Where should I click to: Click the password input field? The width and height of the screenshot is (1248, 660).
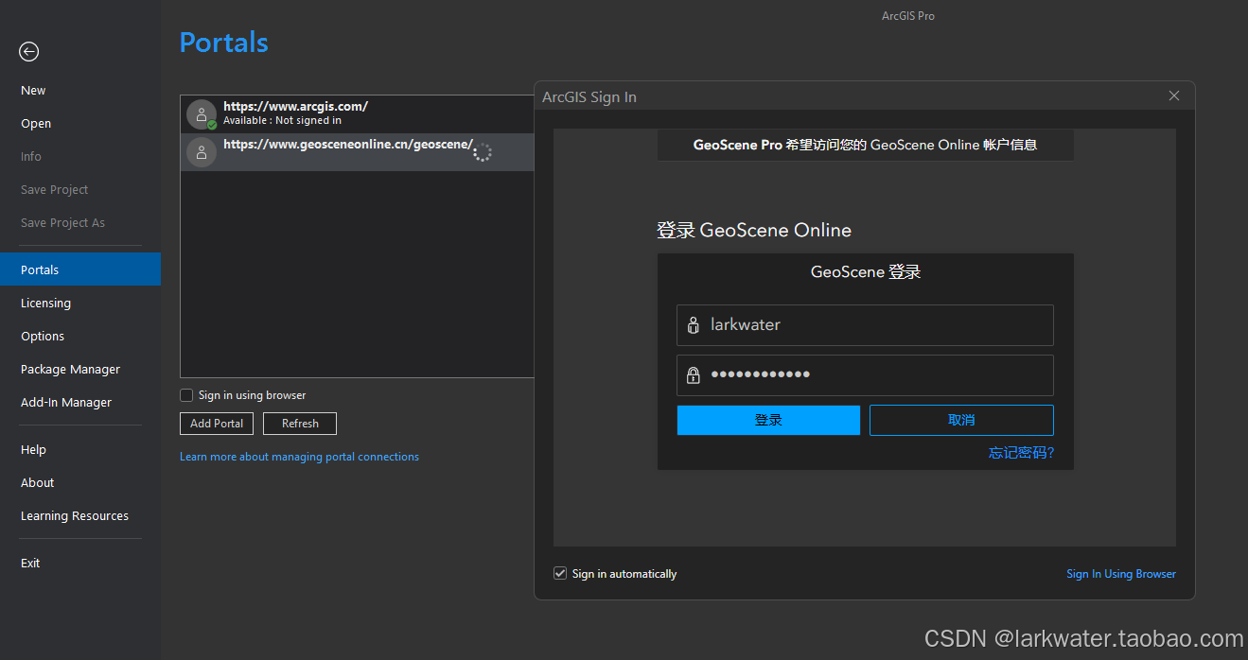(x=865, y=375)
